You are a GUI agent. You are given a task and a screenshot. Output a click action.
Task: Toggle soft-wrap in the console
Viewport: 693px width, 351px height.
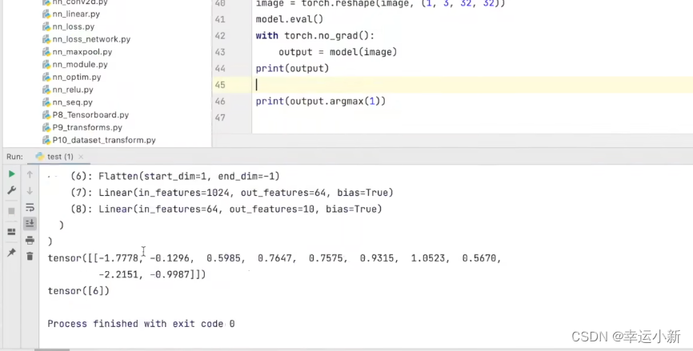click(30, 207)
